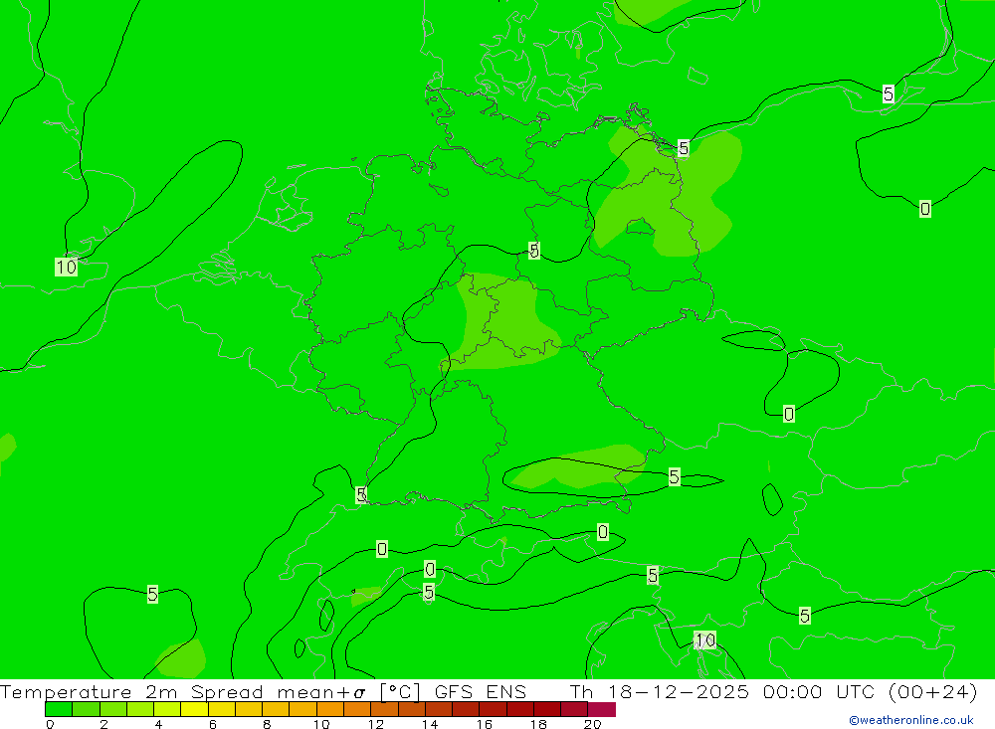Pick the dark red 18–19 legend swatch
995x729 pixels.
[547, 709]
